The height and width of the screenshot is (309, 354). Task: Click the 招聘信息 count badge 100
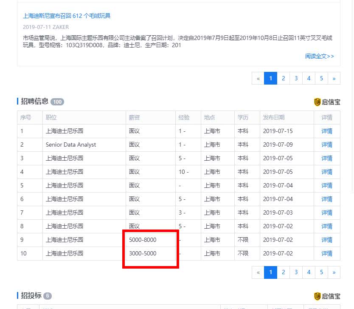pos(57,102)
